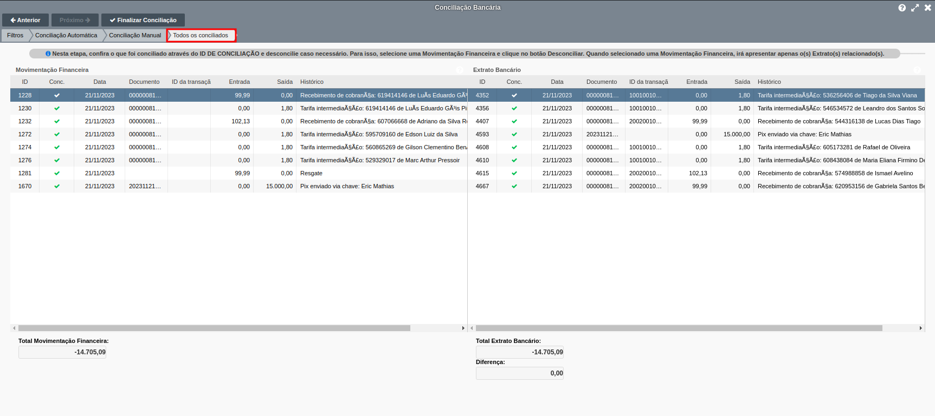Click conciliation checkmark for movement 1272

point(57,134)
